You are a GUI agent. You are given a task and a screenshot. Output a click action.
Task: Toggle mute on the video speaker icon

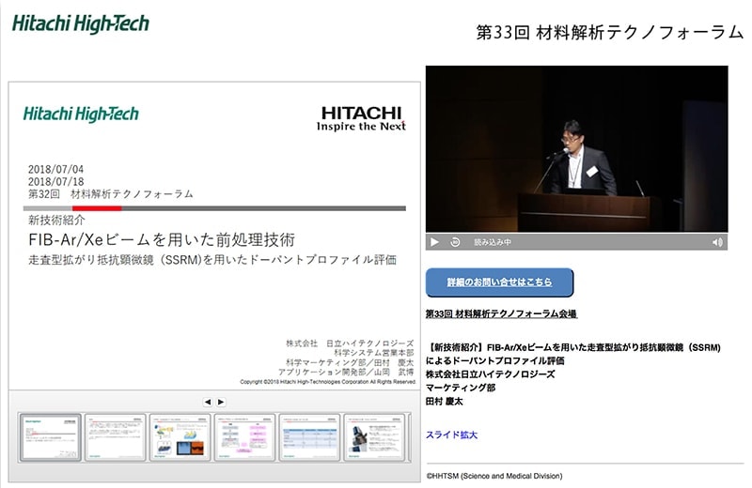(x=717, y=242)
